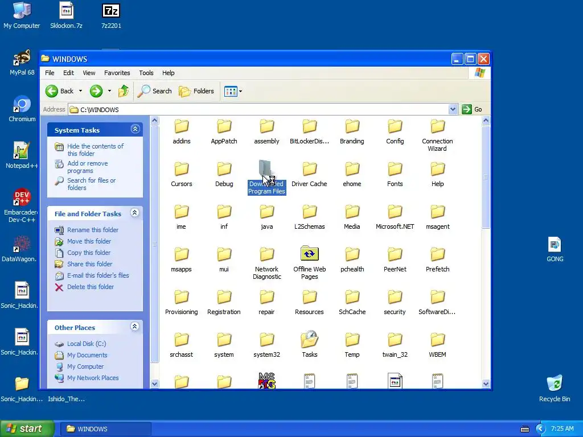Select the Tasks scheduled folder icon
This screenshot has height=437, width=583.
[309, 344]
